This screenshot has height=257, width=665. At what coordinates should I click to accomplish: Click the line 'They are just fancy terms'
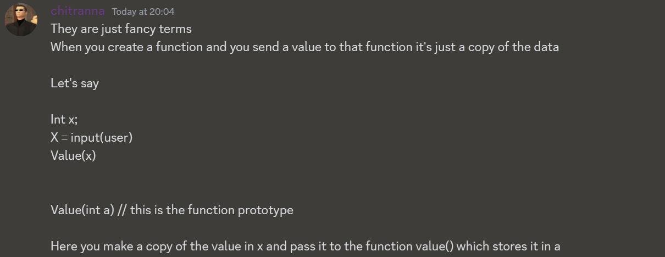pyautogui.click(x=121, y=29)
